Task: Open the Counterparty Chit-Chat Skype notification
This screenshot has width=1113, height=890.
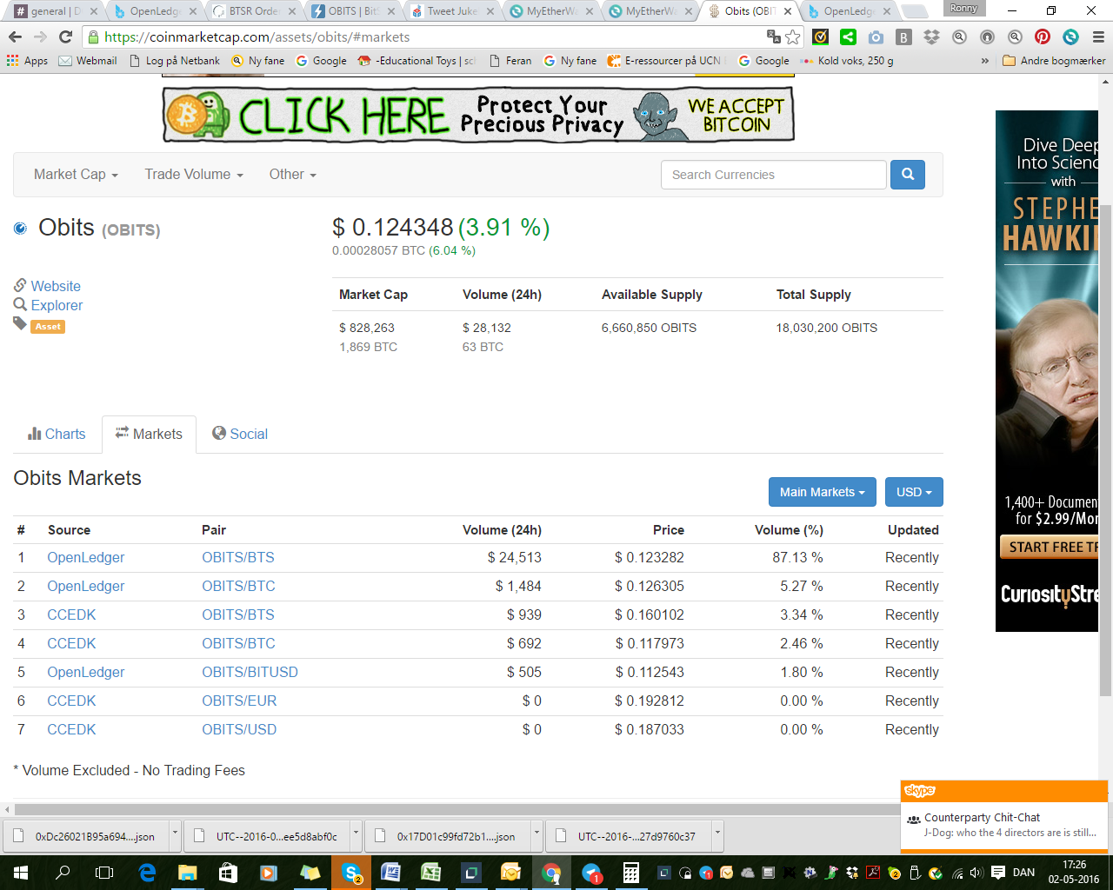Action: pos(1004,824)
